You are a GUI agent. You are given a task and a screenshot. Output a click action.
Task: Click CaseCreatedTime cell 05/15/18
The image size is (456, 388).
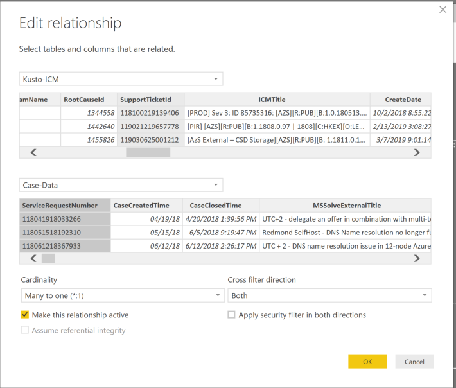click(x=146, y=233)
